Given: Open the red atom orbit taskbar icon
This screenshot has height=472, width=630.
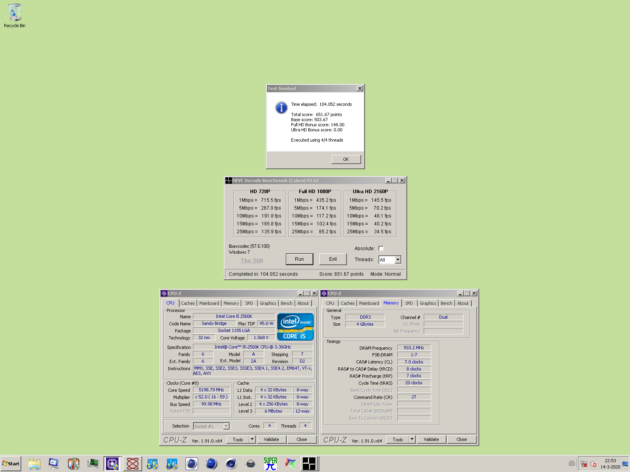Looking at the screenshot, I should (x=133, y=464).
